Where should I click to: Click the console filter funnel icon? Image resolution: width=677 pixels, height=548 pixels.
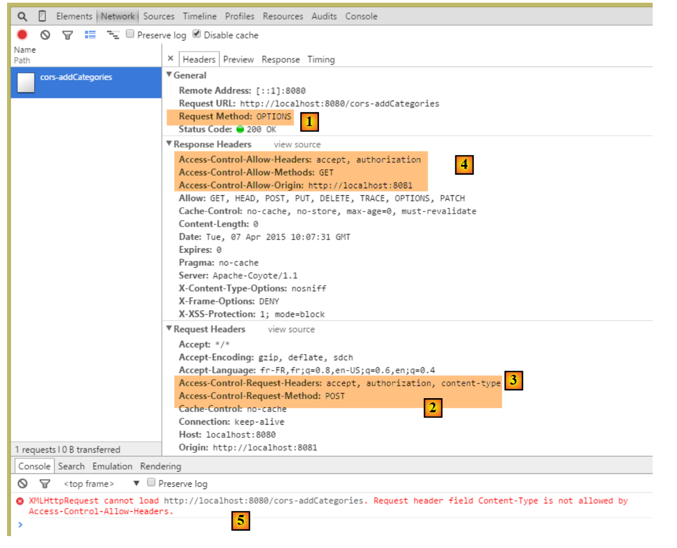click(x=45, y=483)
